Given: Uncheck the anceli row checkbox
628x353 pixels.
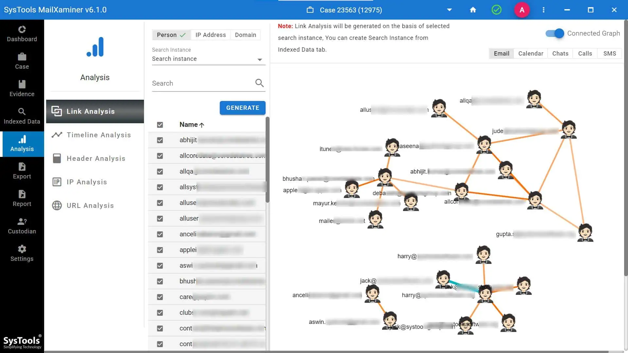Looking at the screenshot, I should click(160, 234).
